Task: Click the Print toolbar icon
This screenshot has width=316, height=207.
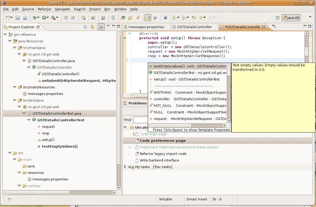Action: point(25,18)
